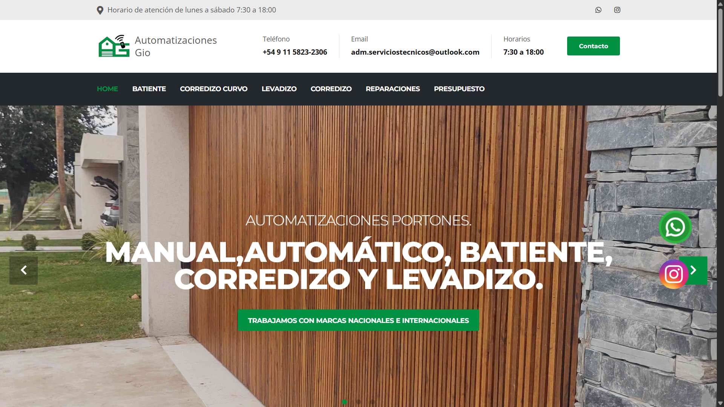Image resolution: width=724 pixels, height=407 pixels.
Task: Select the second slider pagination dot
Action: coord(358,402)
